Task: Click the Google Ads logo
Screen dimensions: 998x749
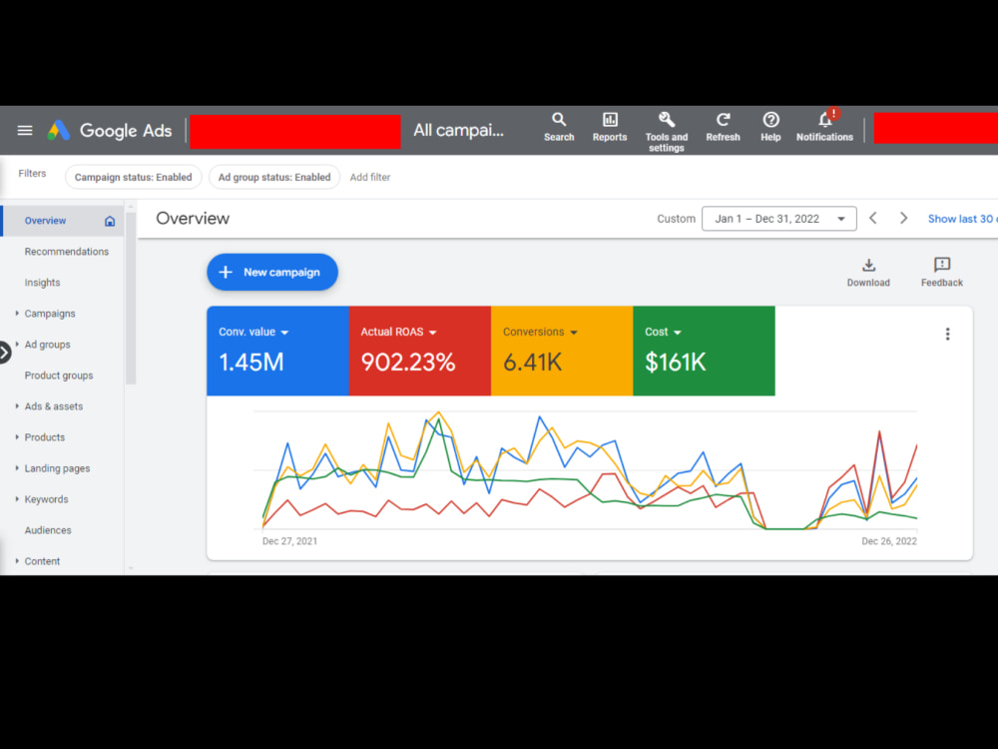Action: pos(110,131)
